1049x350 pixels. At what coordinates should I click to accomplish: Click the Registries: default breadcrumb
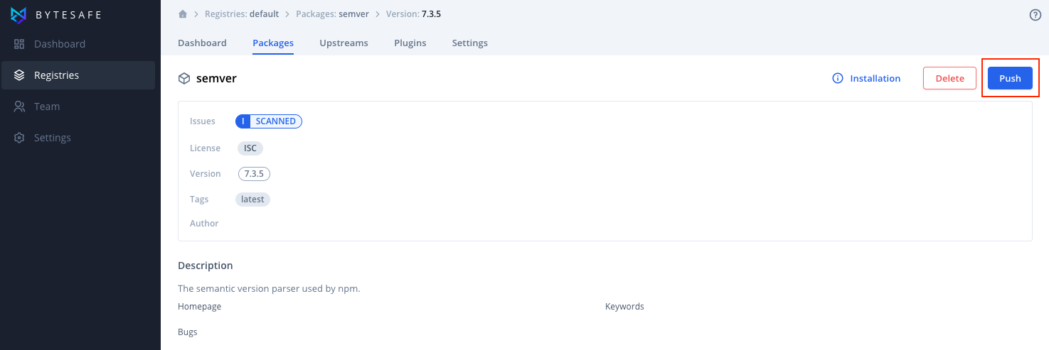tap(242, 14)
